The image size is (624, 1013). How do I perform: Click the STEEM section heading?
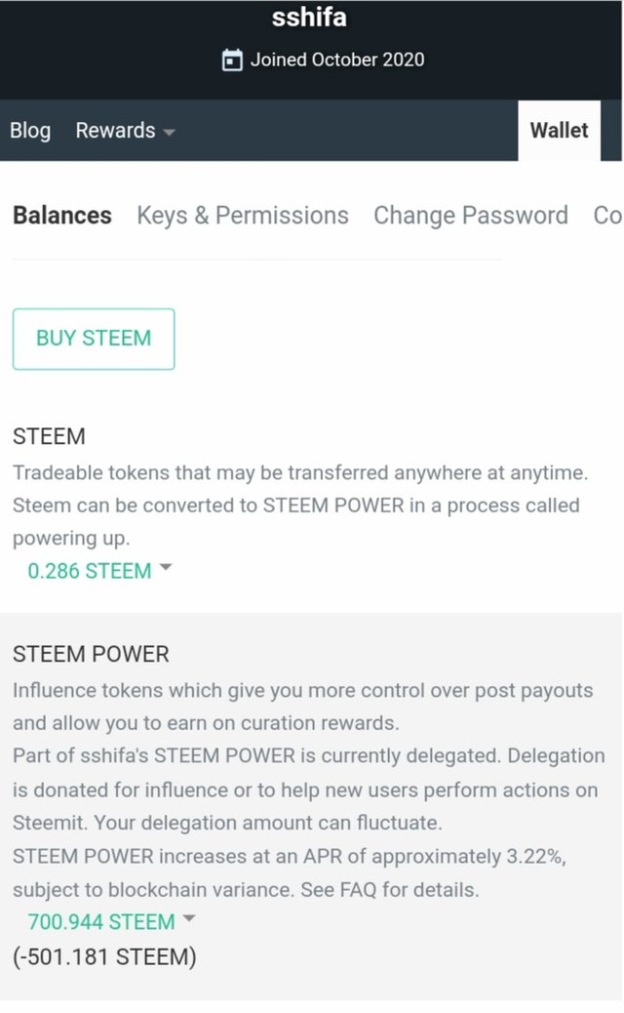[x=49, y=436]
